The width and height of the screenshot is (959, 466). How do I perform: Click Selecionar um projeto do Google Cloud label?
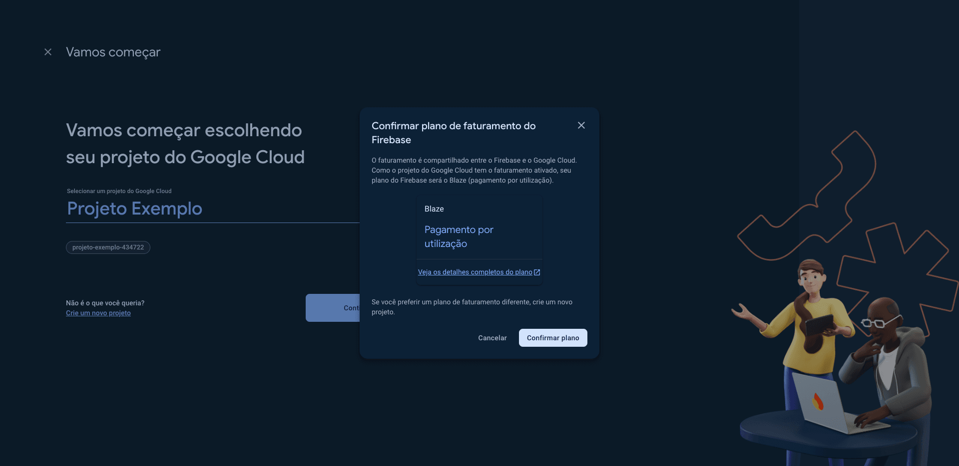[x=119, y=191]
